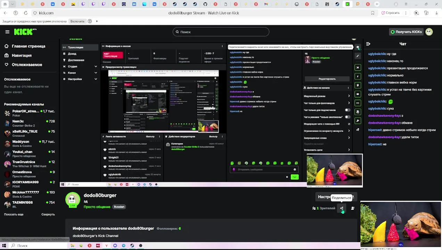Screen dimensions: 442x250
Task: Open recommended channel Maddyson
Action: (x=29, y=144)
